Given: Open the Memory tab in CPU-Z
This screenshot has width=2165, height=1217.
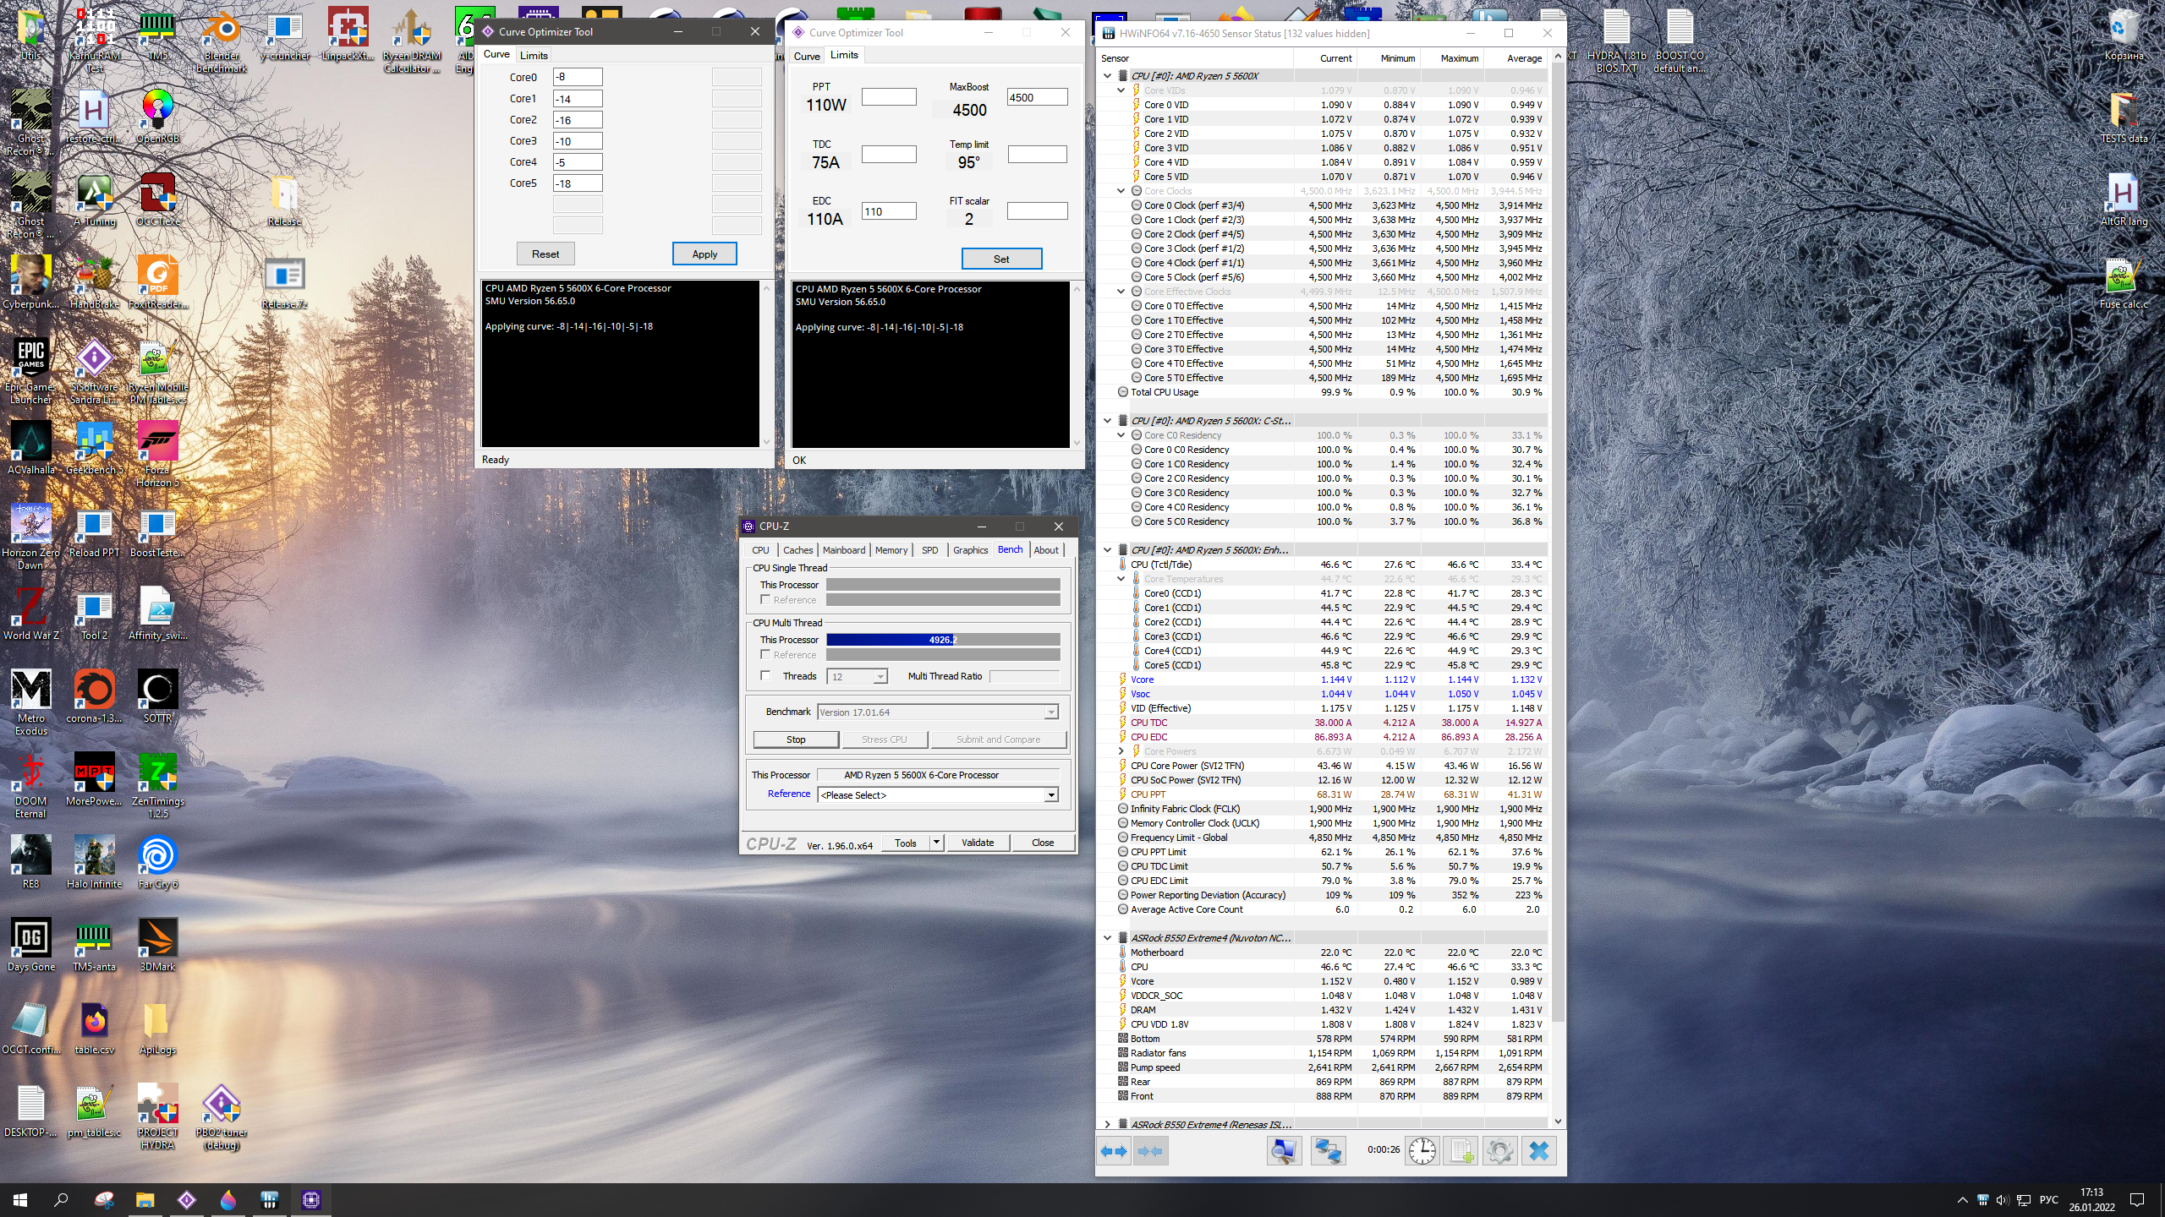Looking at the screenshot, I should tap(891, 550).
